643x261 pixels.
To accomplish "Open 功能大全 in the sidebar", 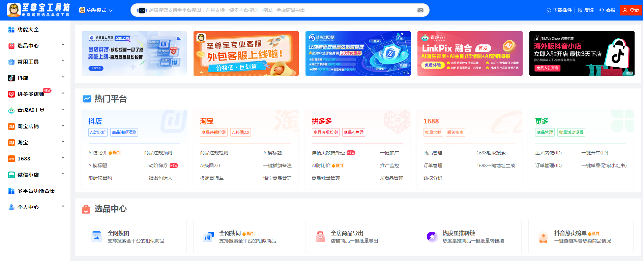I will pos(28,30).
